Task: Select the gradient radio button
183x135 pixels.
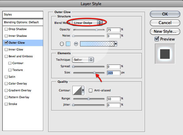Action: tap(76, 44)
